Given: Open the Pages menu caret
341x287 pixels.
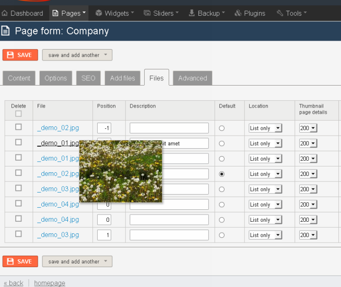Looking at the screenshot, I should click(x=84, y=13).
